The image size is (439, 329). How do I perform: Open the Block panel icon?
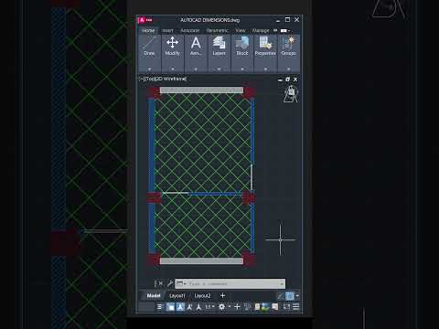tap(242, 43)
